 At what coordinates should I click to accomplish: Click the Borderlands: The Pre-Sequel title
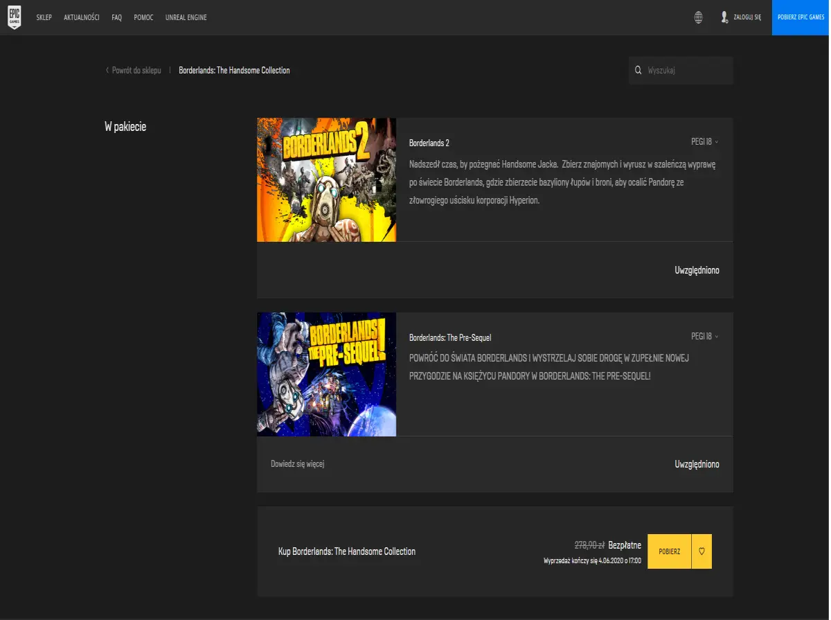pyautogui.click(x=450, y=338)
